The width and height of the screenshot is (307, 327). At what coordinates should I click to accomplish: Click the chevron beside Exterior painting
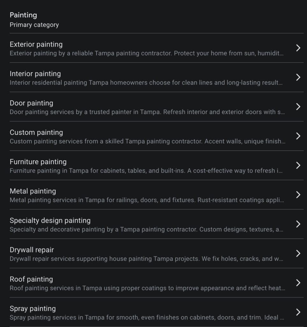click(x=298, y=48)
